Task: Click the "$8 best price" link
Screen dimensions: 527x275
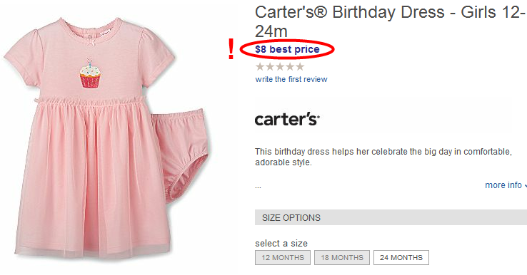Action: 287,49
